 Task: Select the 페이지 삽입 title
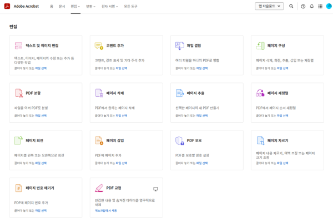[x=115, y=140]
